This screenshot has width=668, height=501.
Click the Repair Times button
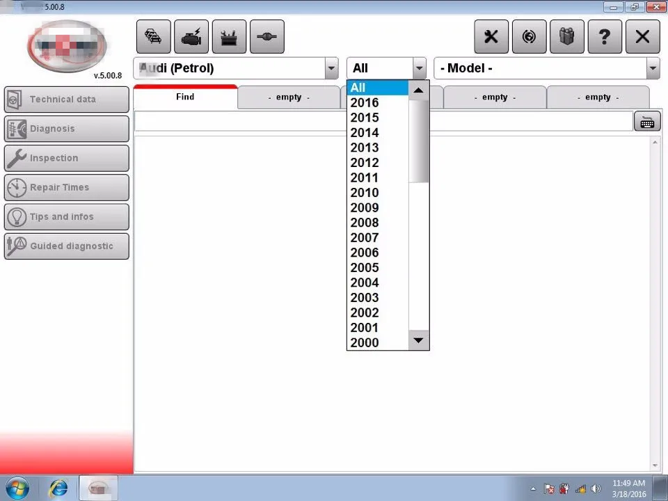66,187
